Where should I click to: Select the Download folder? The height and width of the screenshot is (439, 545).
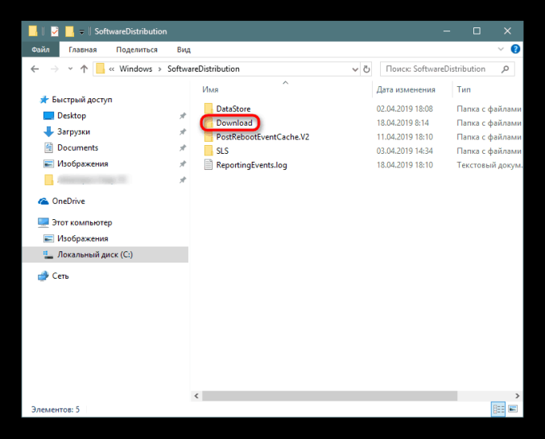pyautogui.click(x=234, y=122)
